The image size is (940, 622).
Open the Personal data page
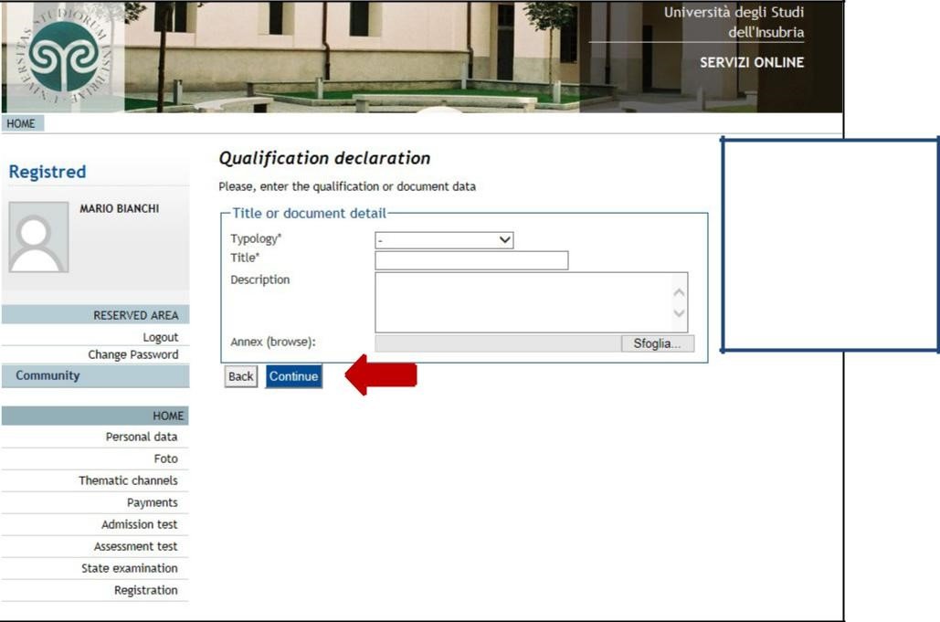pyautogui.click(x=142, y=437)
